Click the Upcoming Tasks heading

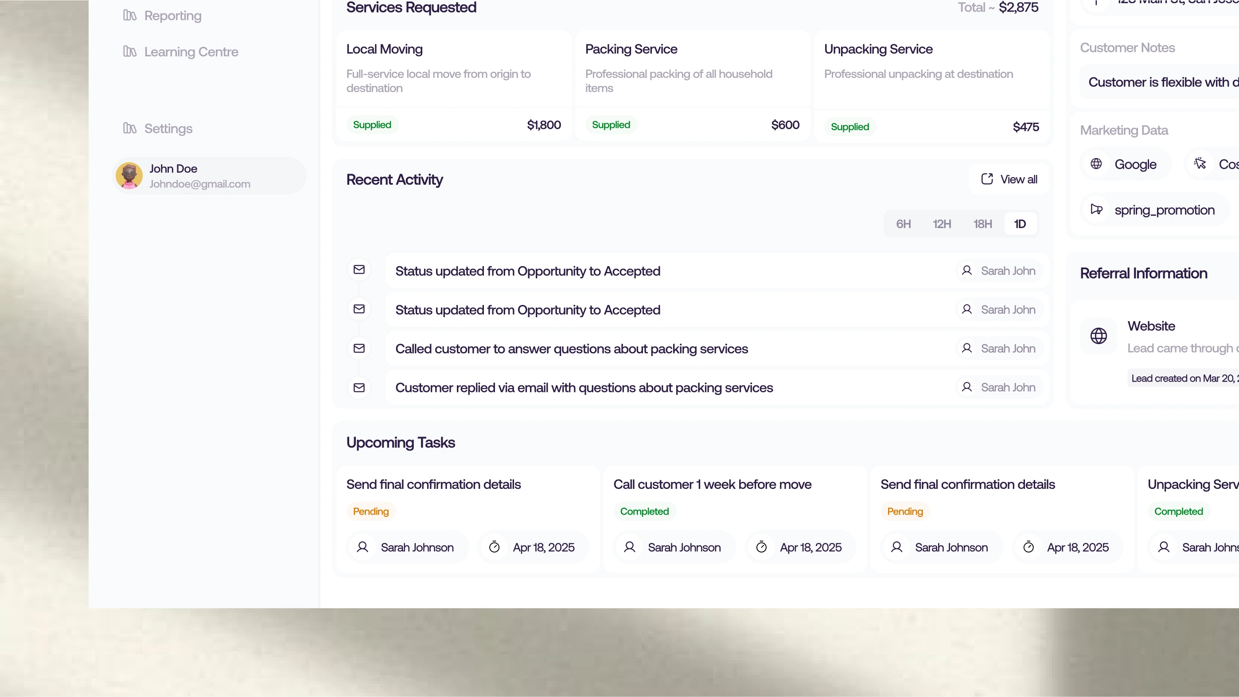point(401,443)
